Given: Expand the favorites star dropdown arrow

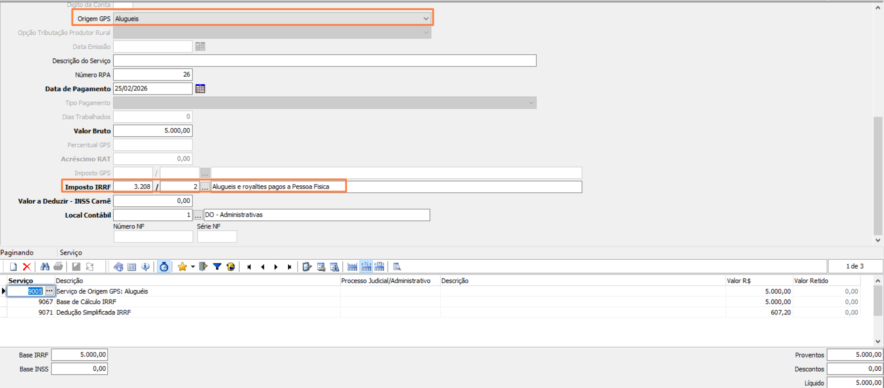Looking at the screenshot, I should click(x=193, y=267).
